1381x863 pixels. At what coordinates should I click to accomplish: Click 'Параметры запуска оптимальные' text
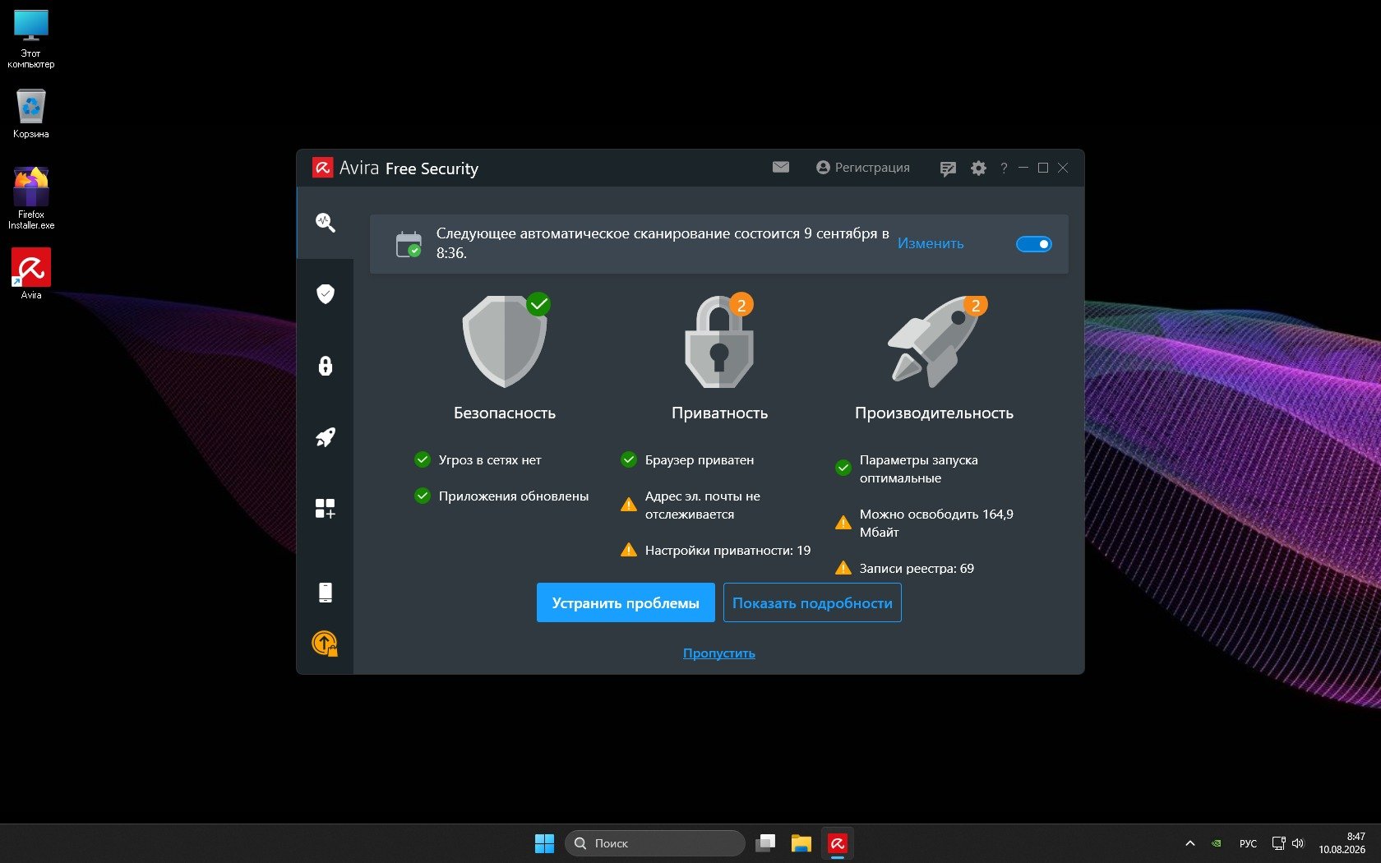tap(919, 468)
